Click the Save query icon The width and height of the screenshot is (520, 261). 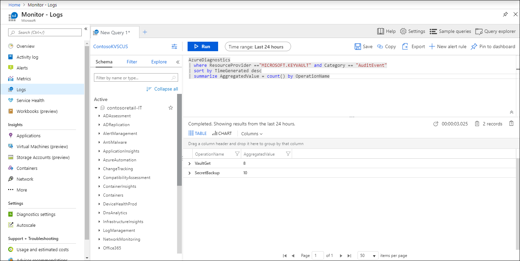[x=358, y=46]
